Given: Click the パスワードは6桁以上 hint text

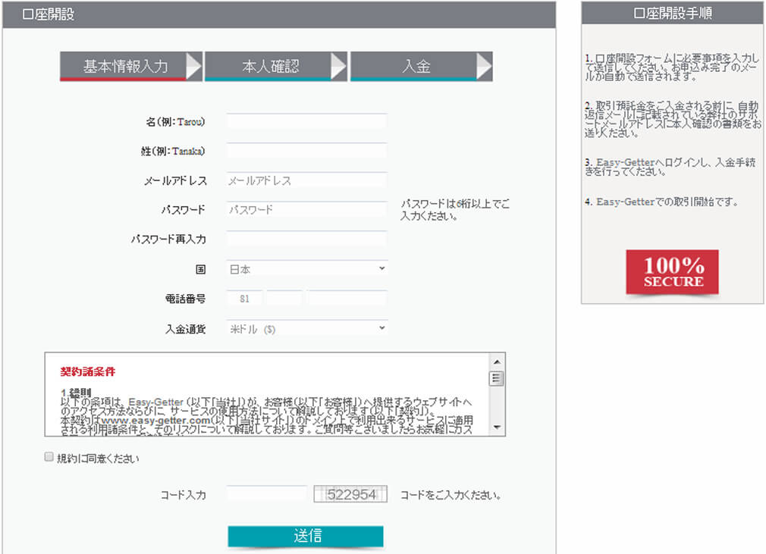Looking at the screenshot, I should 455,209.
